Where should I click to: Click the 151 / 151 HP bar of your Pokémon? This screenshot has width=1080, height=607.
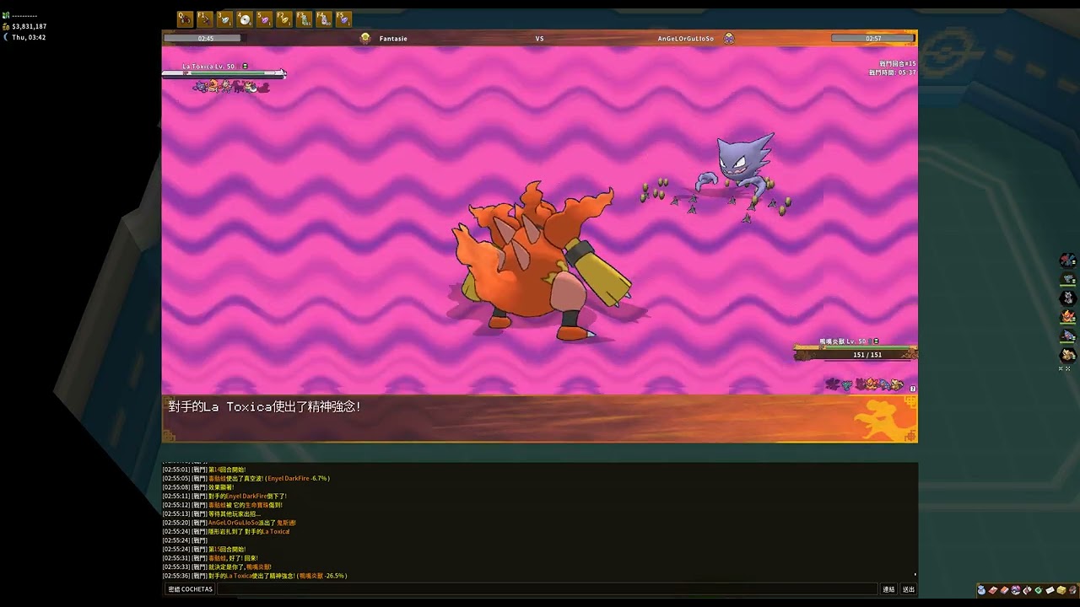pos(856,354)
